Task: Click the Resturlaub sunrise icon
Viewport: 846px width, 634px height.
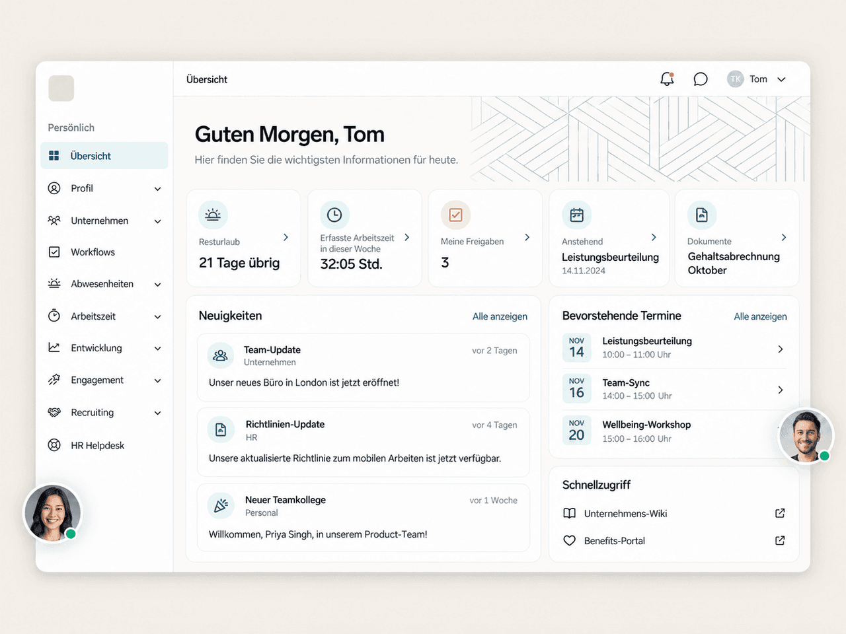Action: pos(213,215)
